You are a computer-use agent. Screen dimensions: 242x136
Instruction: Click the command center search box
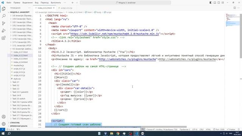pos(125,3)
